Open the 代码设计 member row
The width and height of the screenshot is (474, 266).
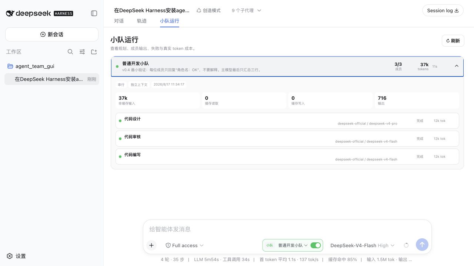pyautogui.click(x=287, y=121)
